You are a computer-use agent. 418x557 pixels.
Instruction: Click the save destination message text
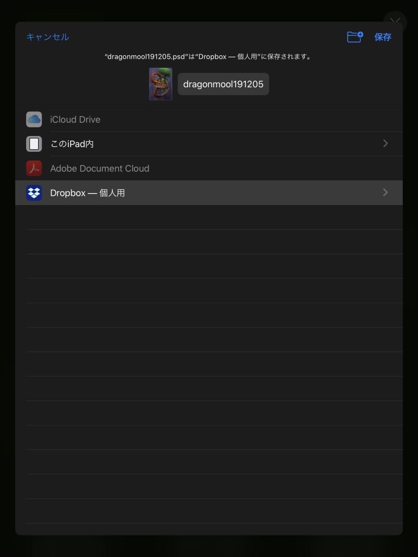coord(209,57)
